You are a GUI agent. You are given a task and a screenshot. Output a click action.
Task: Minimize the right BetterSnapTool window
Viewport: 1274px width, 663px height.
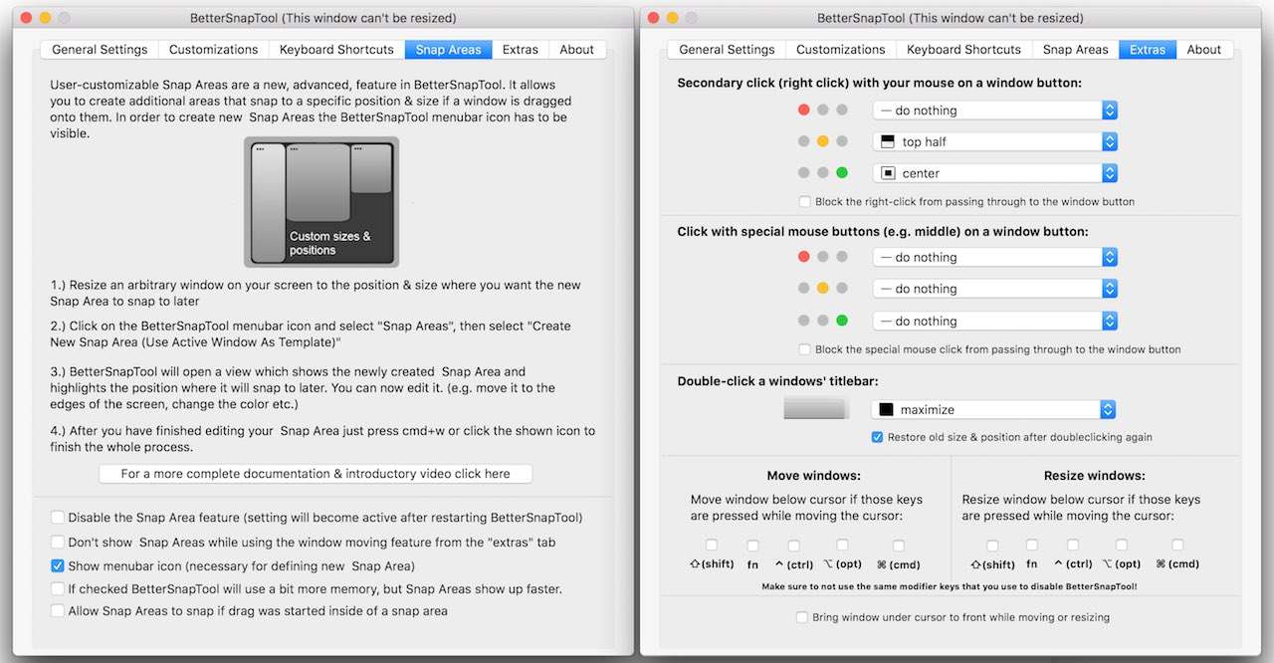[x=672, y=18]
